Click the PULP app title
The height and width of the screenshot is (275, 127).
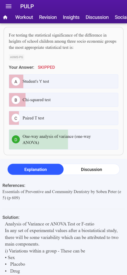(x=27, y=6)
